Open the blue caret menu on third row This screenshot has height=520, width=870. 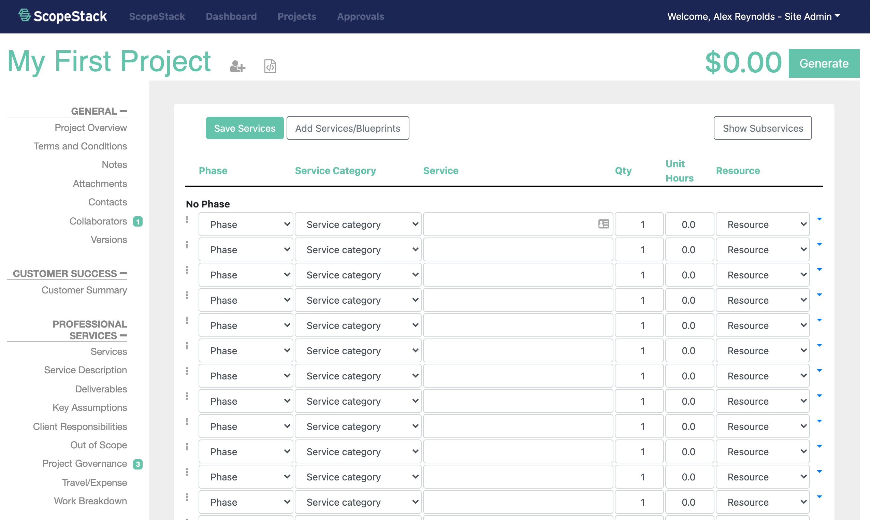pos(819,270)
